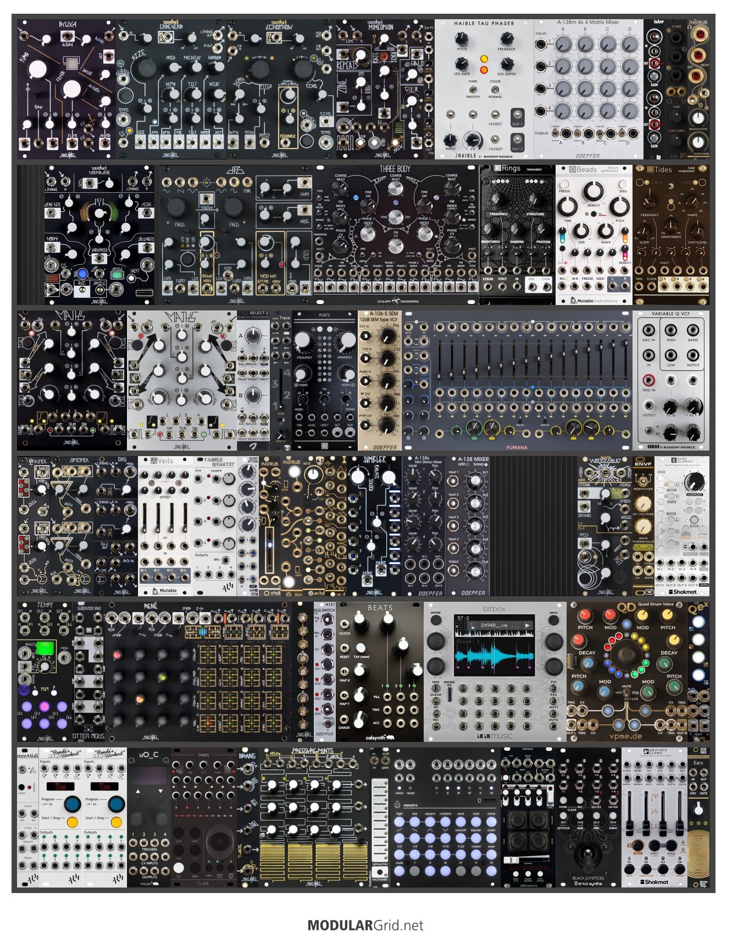Click the Learn button on mmMidi
Viewport: 732px width, 937px height.
(23, 787)
